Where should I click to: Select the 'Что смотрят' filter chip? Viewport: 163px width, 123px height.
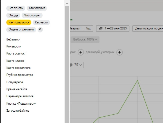(x=32, y=15)
